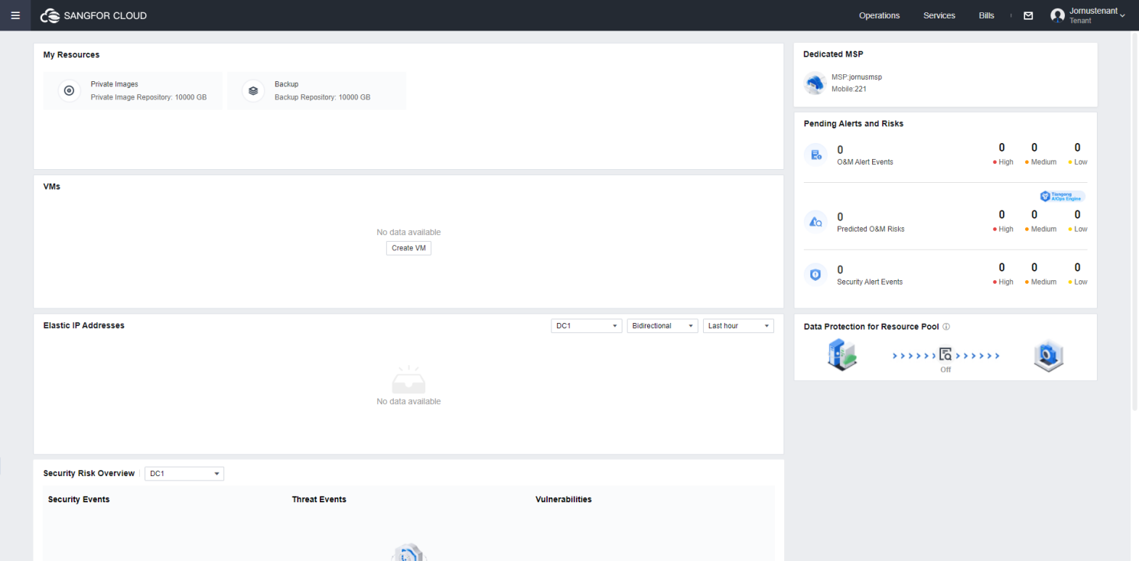Click the Predicted O&M Risks Medium count
This screenshot has width=1139, height=561.
[x=1034, y=215]
